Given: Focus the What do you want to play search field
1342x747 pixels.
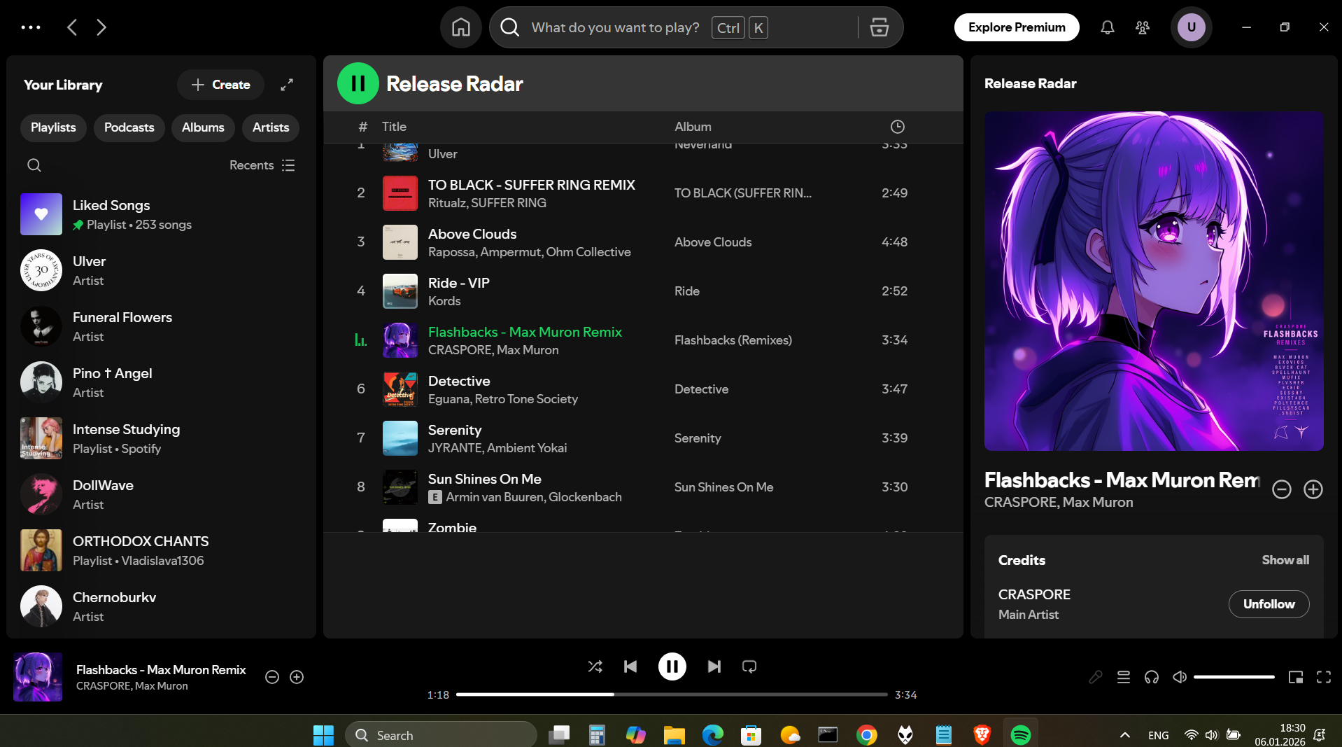Looking at the screenshot, I should 616,27.
